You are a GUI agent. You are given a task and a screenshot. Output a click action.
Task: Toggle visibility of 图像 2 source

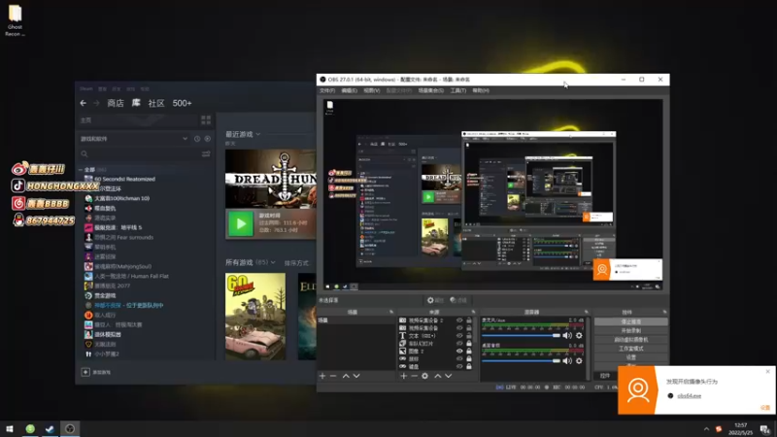[x=459, y=352]
